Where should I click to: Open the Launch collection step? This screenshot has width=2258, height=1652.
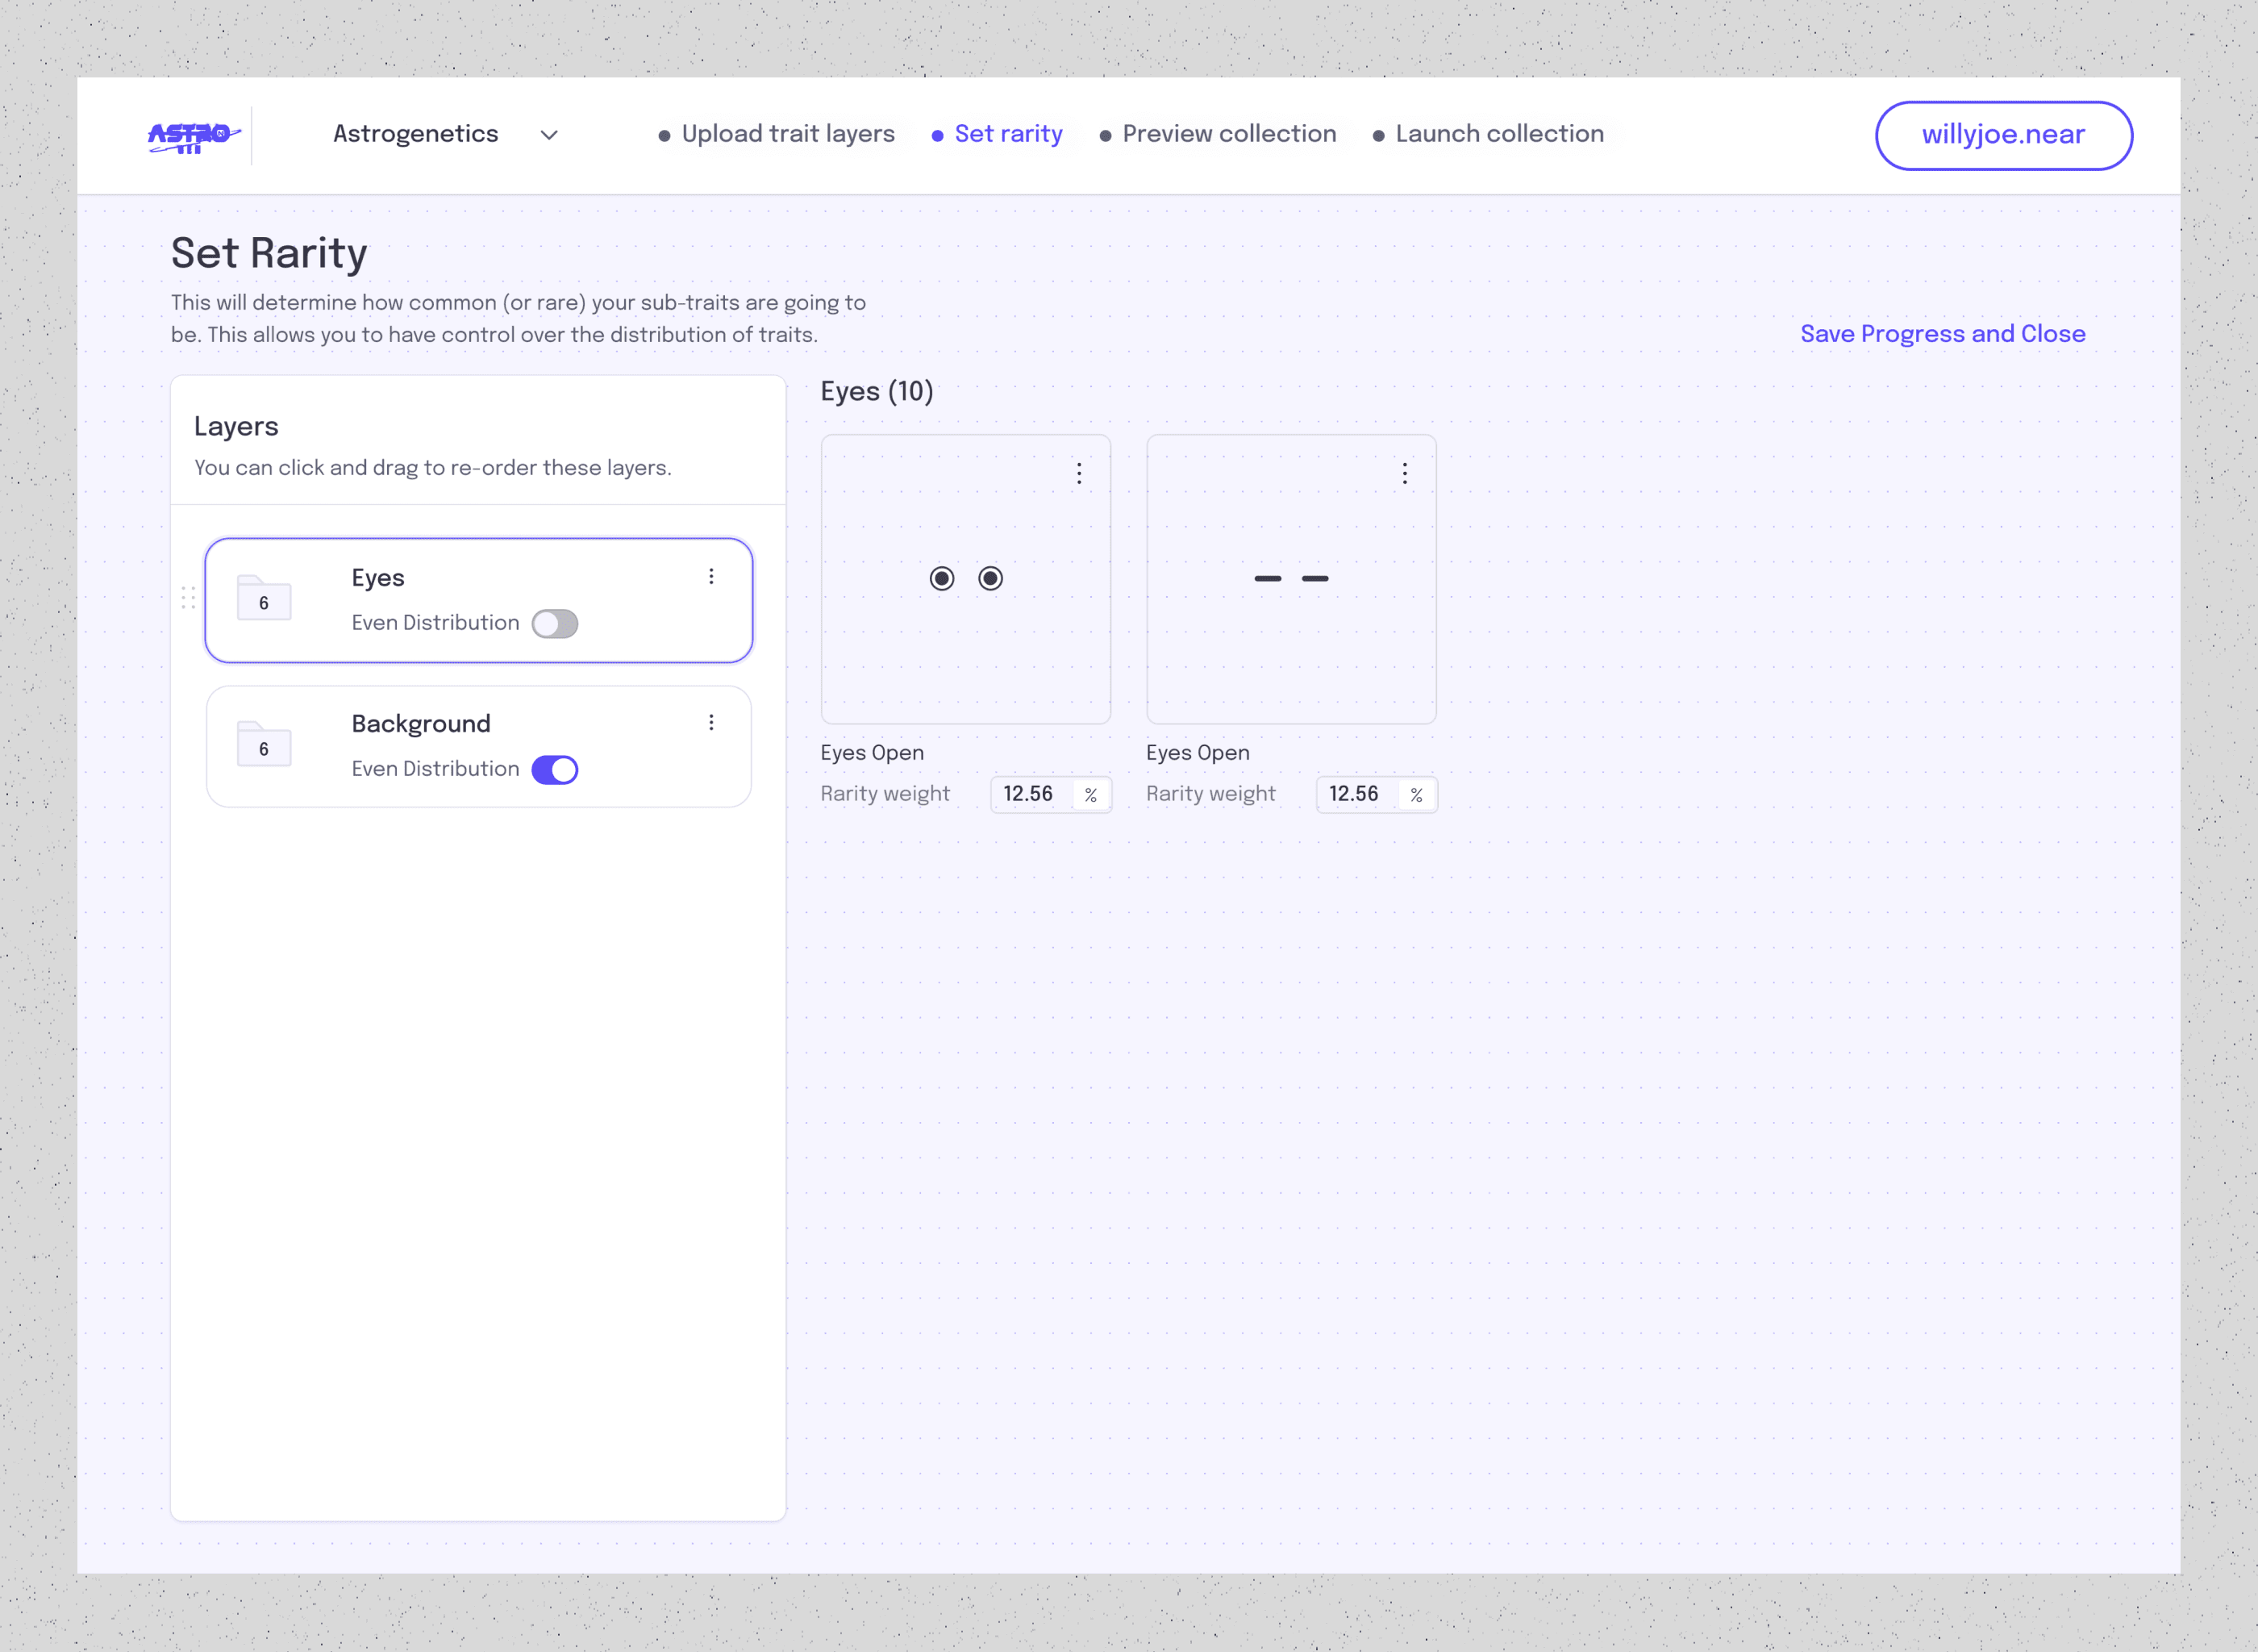(1498, 134)
